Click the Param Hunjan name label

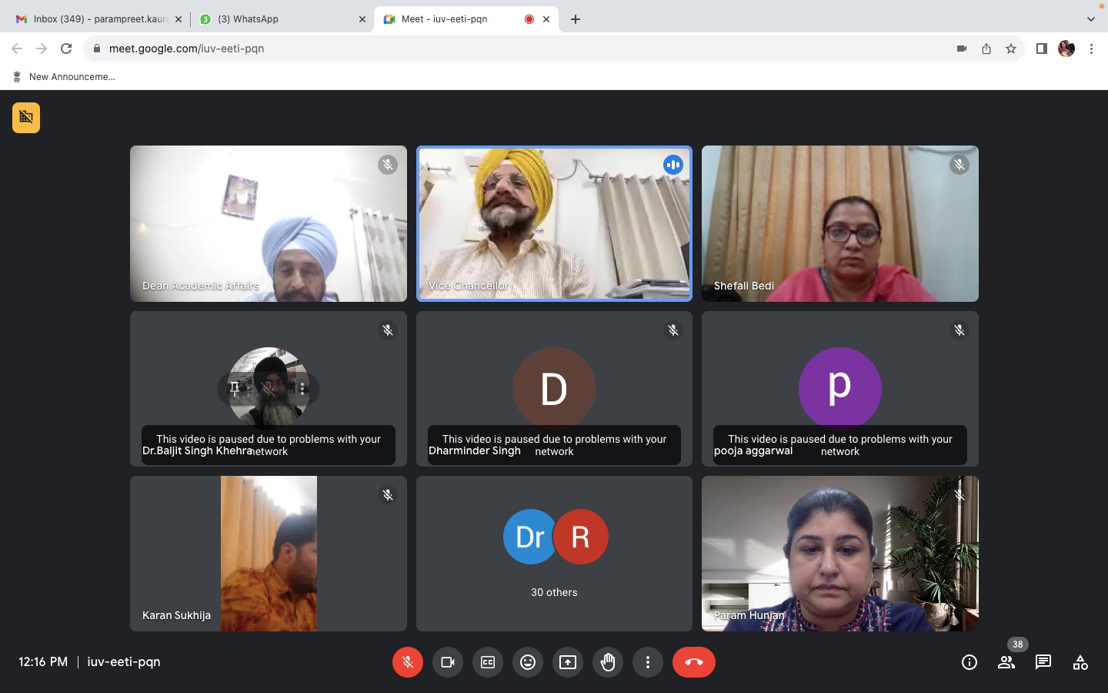749,615
